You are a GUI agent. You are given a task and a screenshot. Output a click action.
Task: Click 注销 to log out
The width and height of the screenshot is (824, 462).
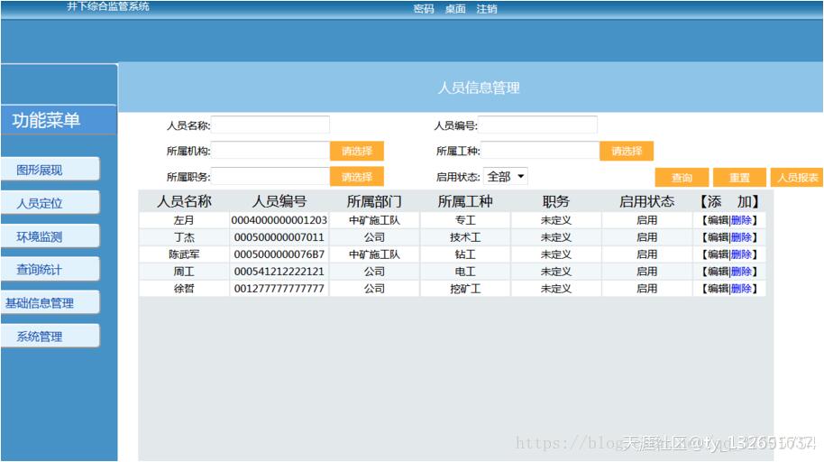pos(487,9)
